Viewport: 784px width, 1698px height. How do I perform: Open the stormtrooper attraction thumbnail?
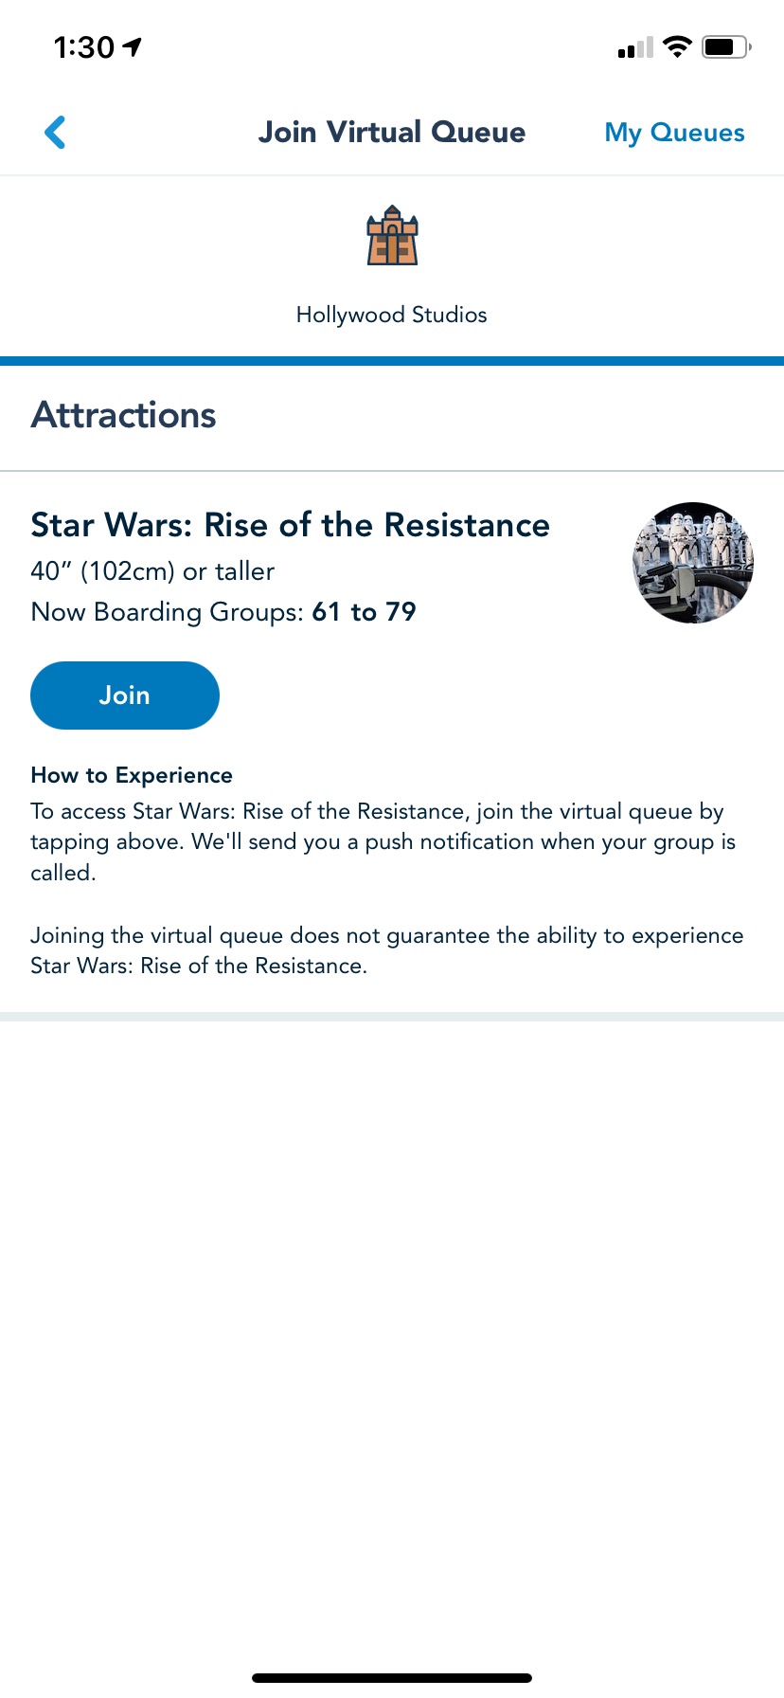(693, 563)
